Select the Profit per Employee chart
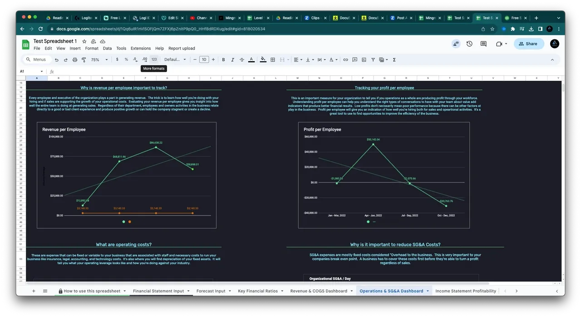 pyautogui.click(x=384, y=175)
